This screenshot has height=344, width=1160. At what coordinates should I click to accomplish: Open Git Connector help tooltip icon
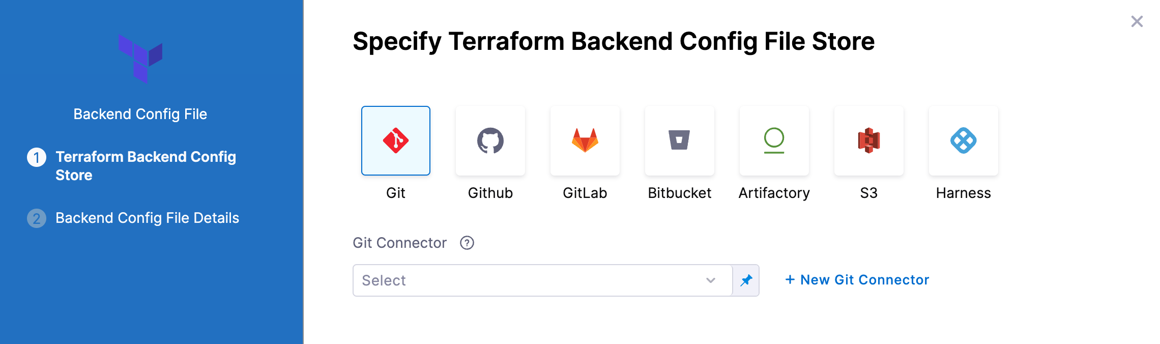click(467, 243)
